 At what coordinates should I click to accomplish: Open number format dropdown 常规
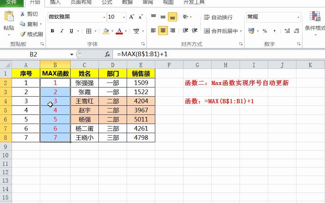[x=298, y=17]
